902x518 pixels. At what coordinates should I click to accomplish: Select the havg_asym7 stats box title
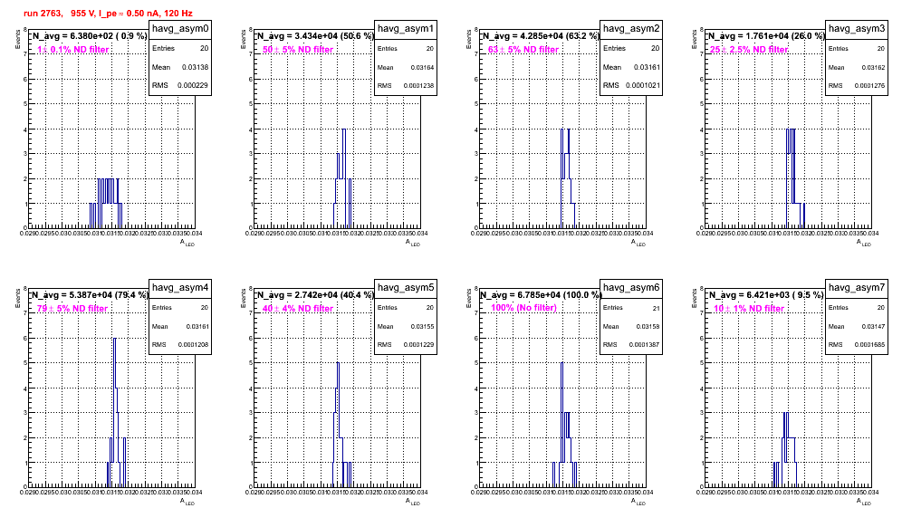point(857,287)
